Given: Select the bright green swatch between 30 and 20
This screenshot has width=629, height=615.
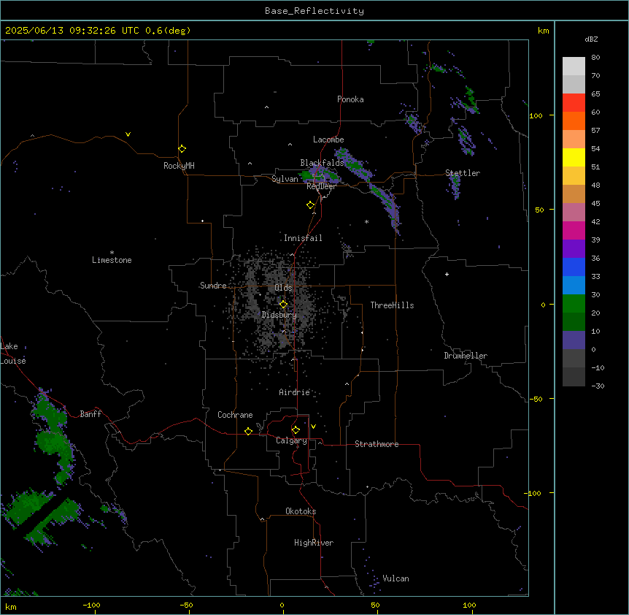Looking at the screenshot, I should point(574,304).
